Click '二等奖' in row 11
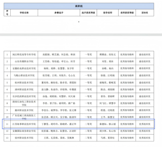The width and height of the screenshot is (162, 147). click(88, 124)
